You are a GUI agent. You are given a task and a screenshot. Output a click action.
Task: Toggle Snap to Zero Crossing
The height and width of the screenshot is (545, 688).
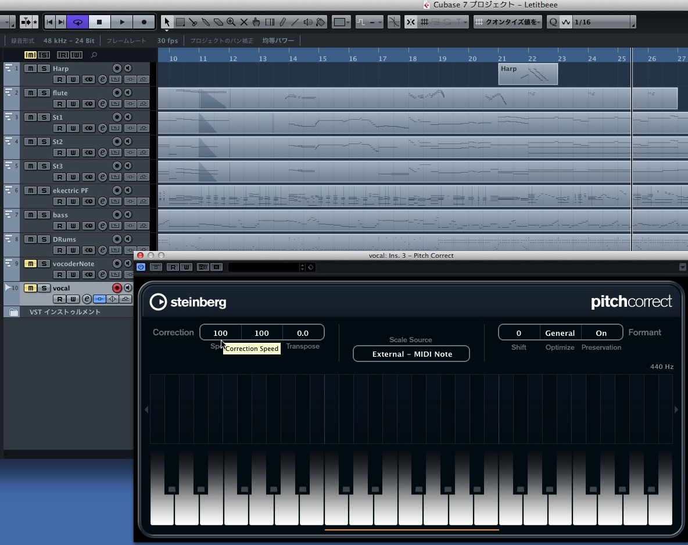[x=394, y=22]
